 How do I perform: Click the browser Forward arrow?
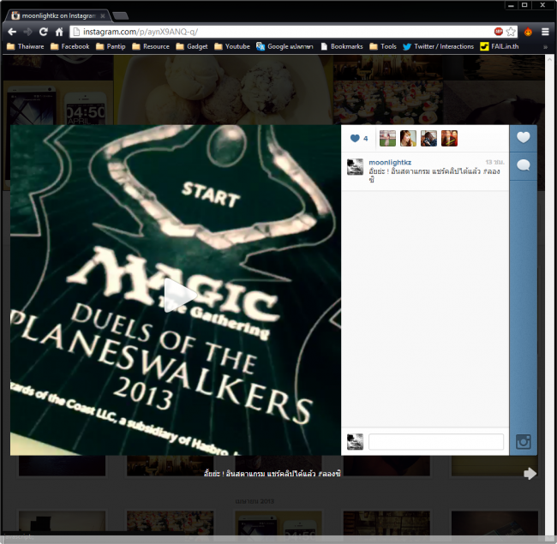[x=27, y=32]
